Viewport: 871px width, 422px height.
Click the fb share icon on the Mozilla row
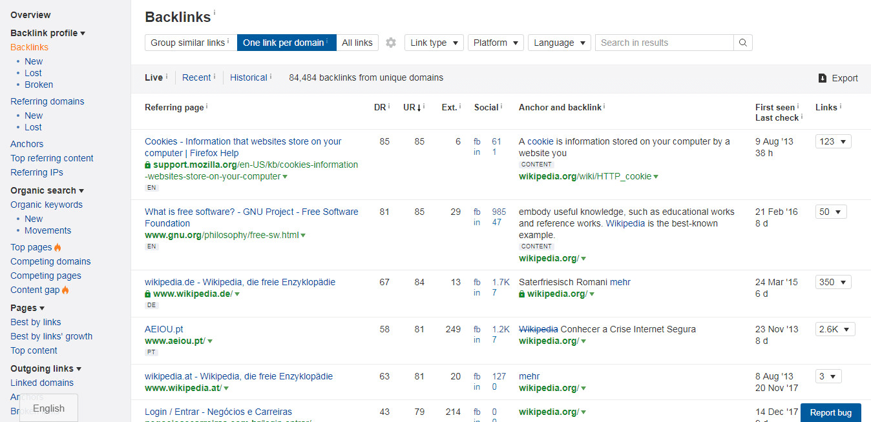(x=477, y=141)
